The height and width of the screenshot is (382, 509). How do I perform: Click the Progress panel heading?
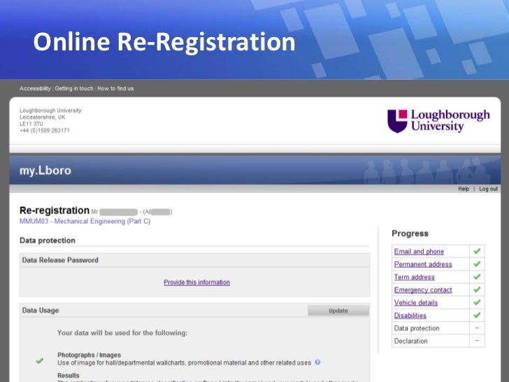[x=410, y=234]
